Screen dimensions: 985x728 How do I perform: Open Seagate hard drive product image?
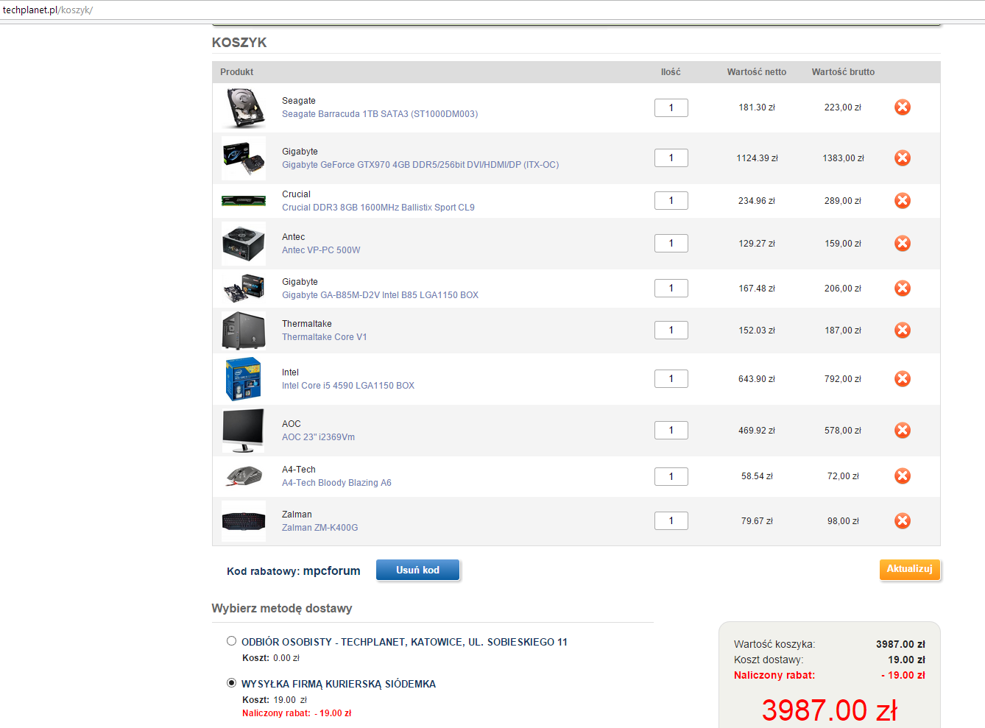[x=244, y=107]
